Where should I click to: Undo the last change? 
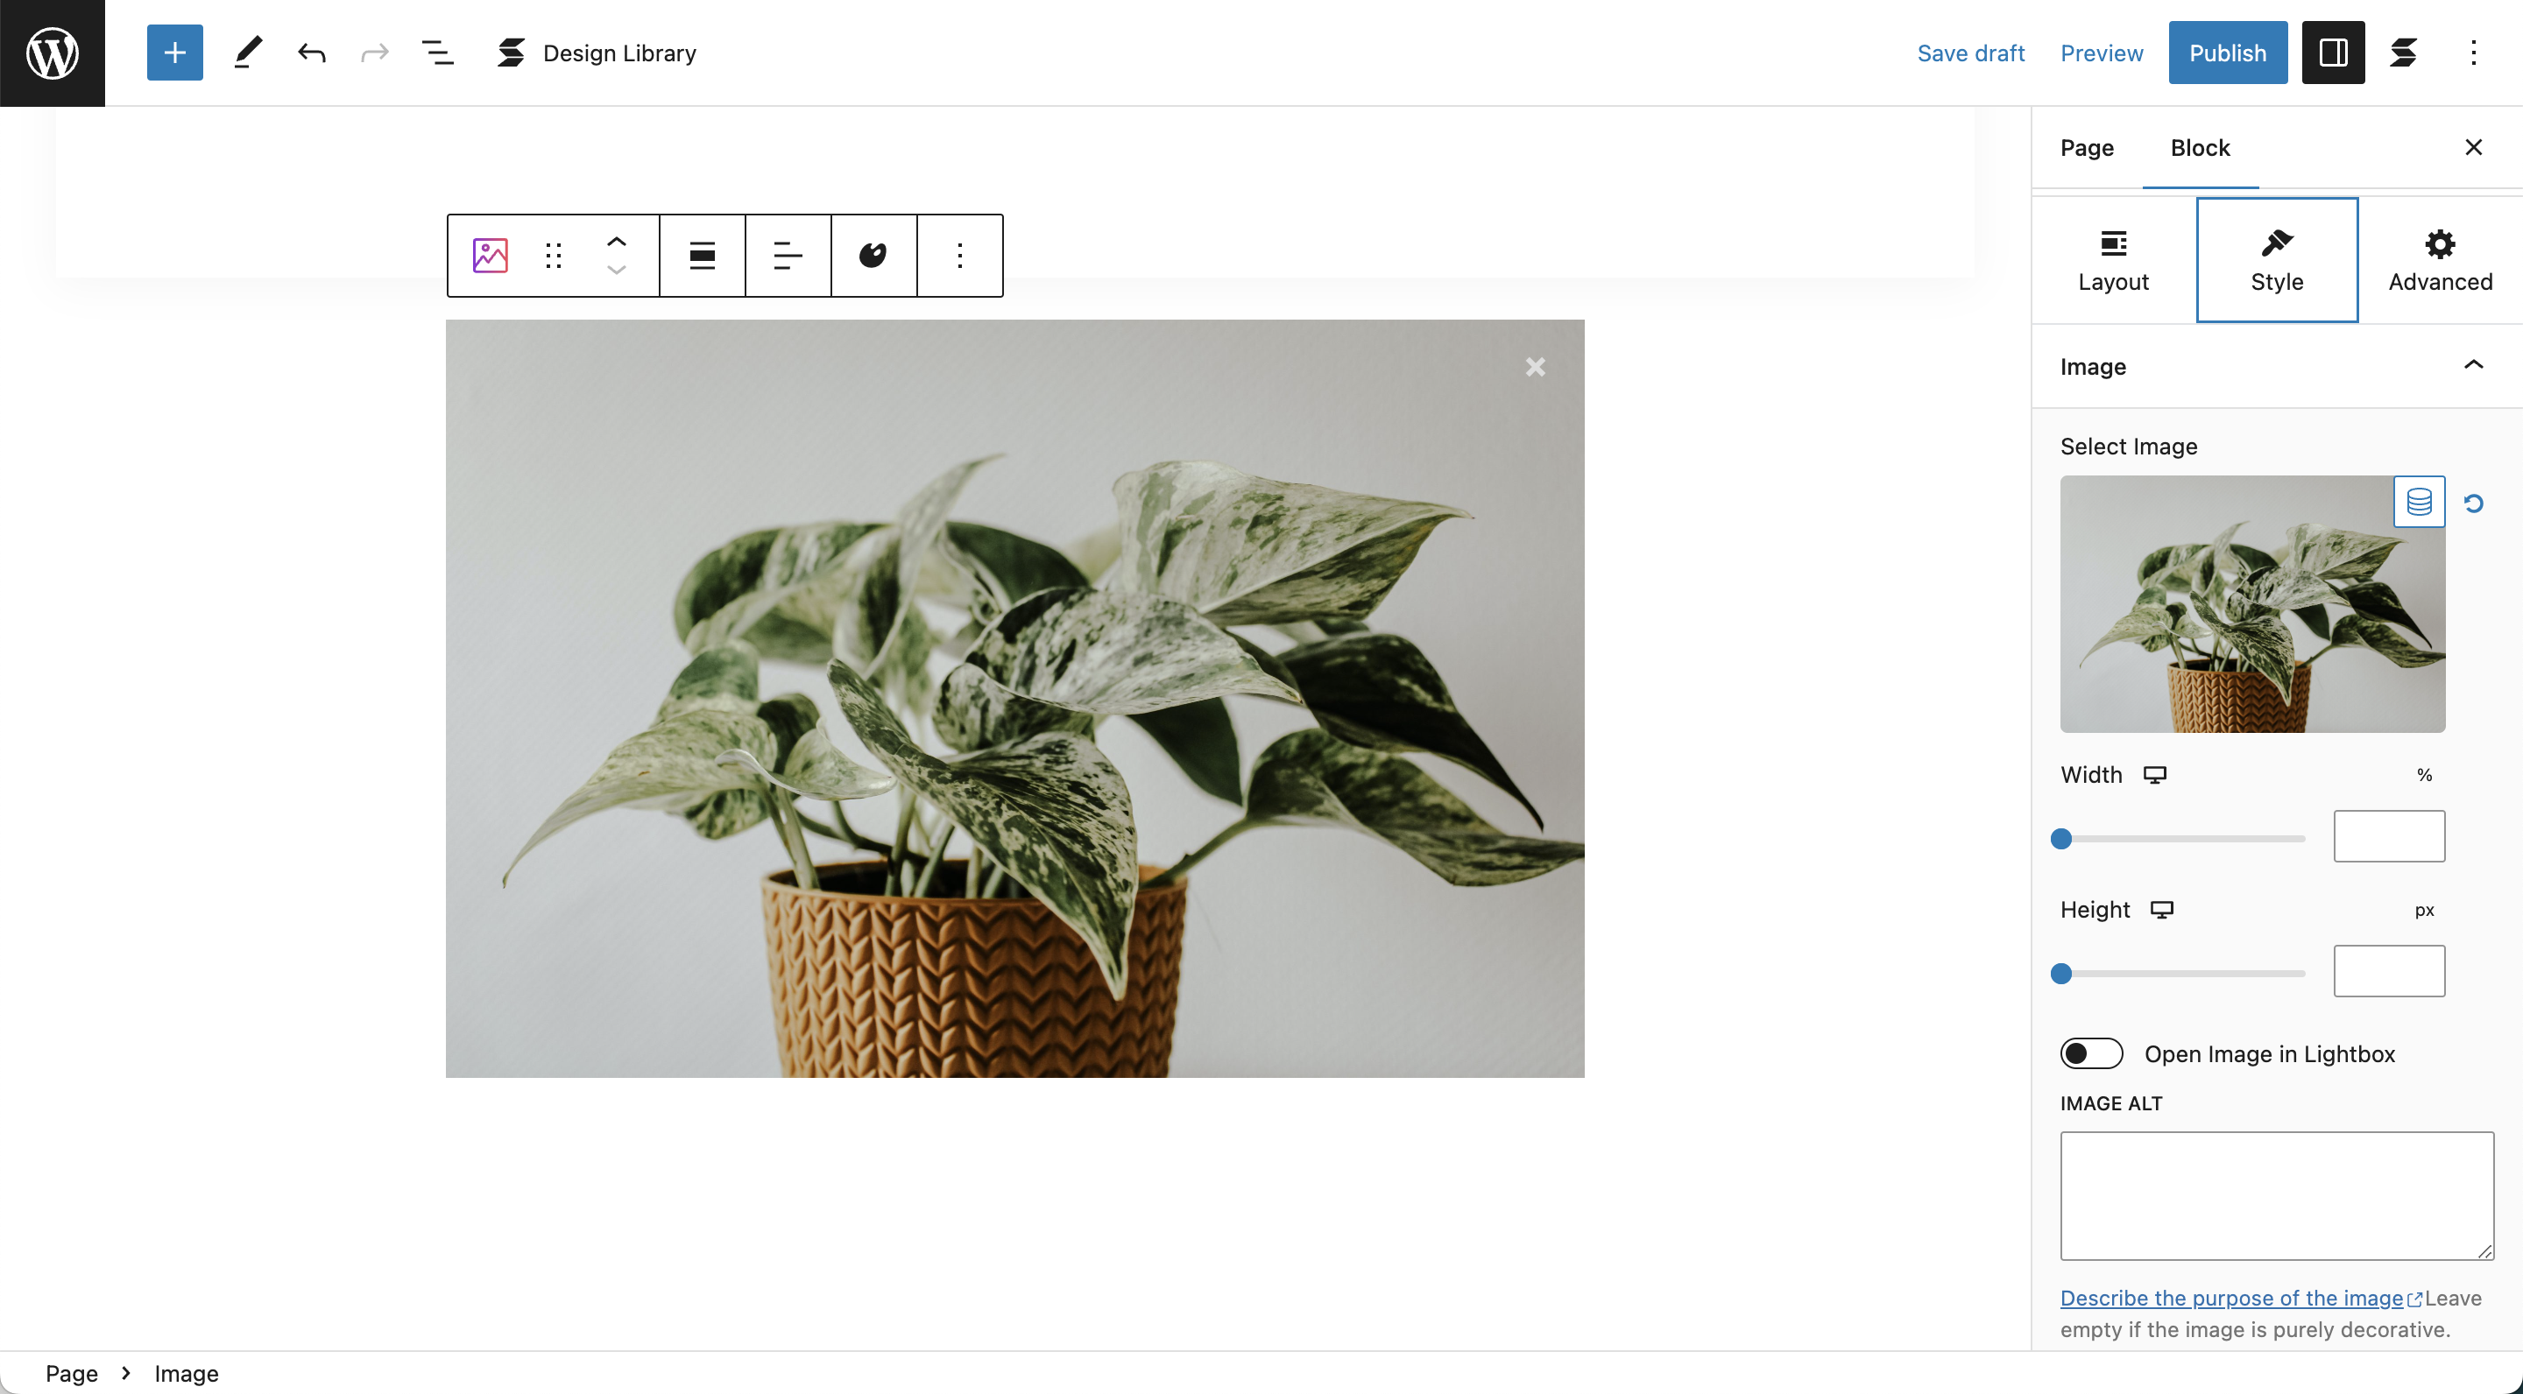pos(312,53)
